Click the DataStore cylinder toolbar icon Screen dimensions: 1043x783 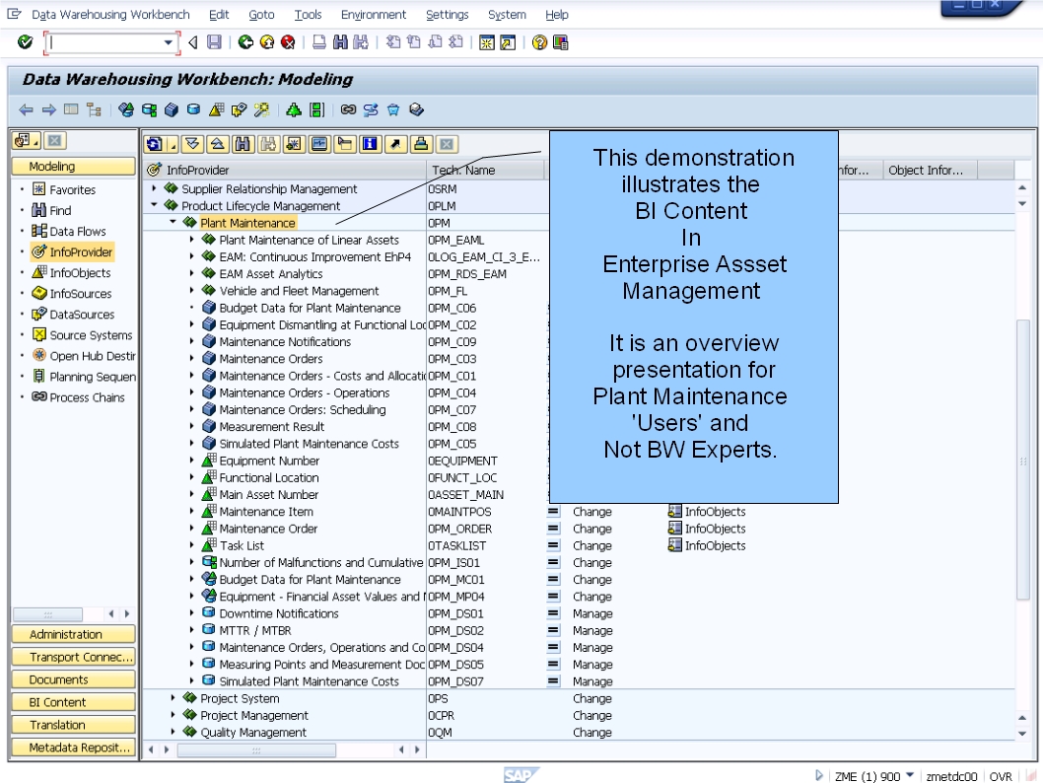pos(193,109)
